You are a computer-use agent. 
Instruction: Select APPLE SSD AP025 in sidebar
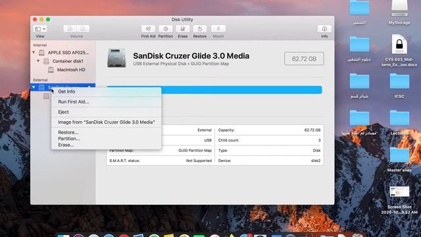pos(68,53)
